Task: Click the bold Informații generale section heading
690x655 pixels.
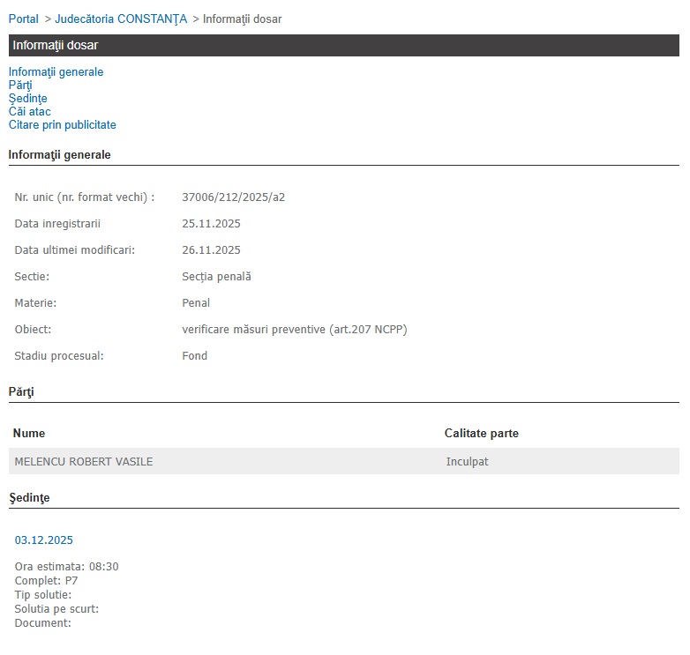Action: coord(59,155)
